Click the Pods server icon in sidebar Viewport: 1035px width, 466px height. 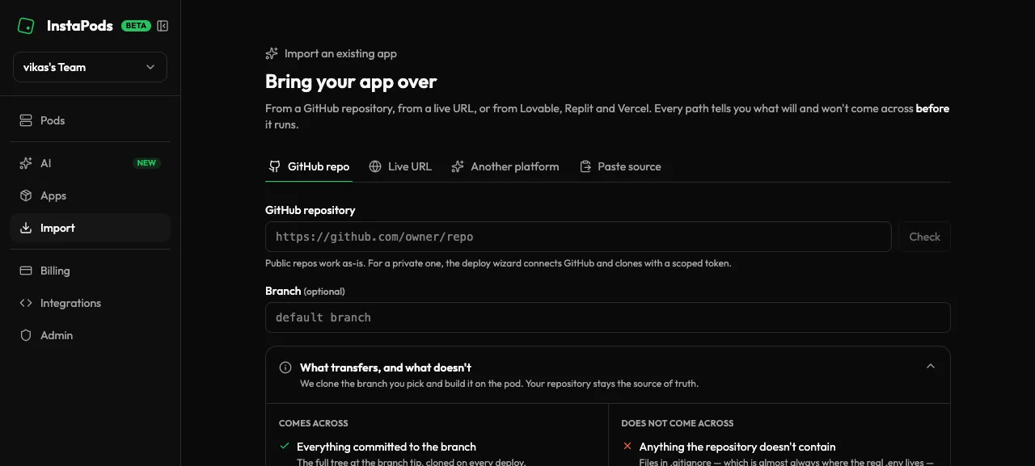[26, 120]
